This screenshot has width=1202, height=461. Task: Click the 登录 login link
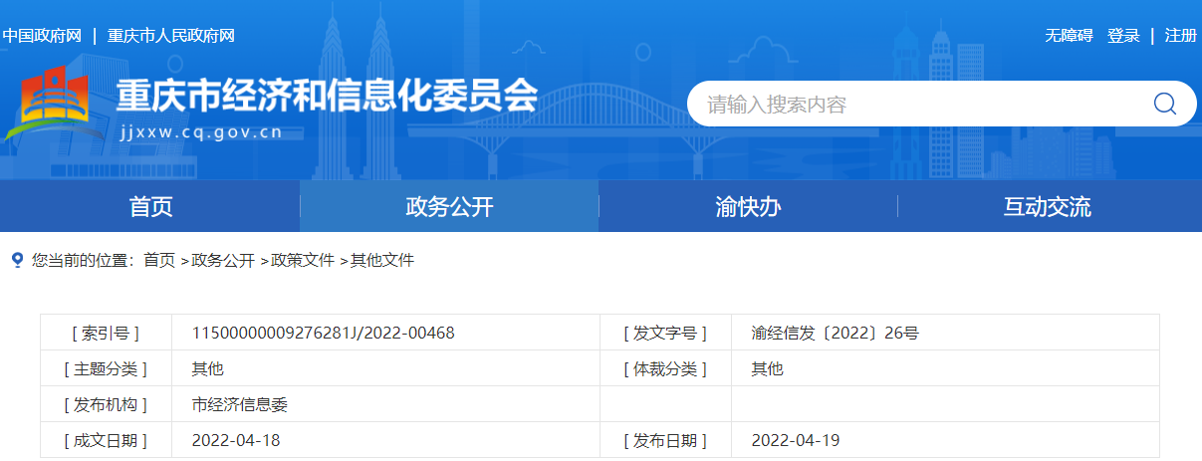[1123, 36]
